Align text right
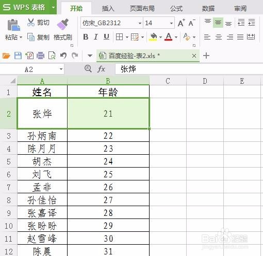Image resolution: width=263 pixels, height=256 pixels. (230, 37)
